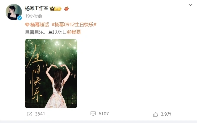This screenshot has height=123, width=197.
Task: Click the 杨幂工作室 profile avatar
Action: coord(14,12)
